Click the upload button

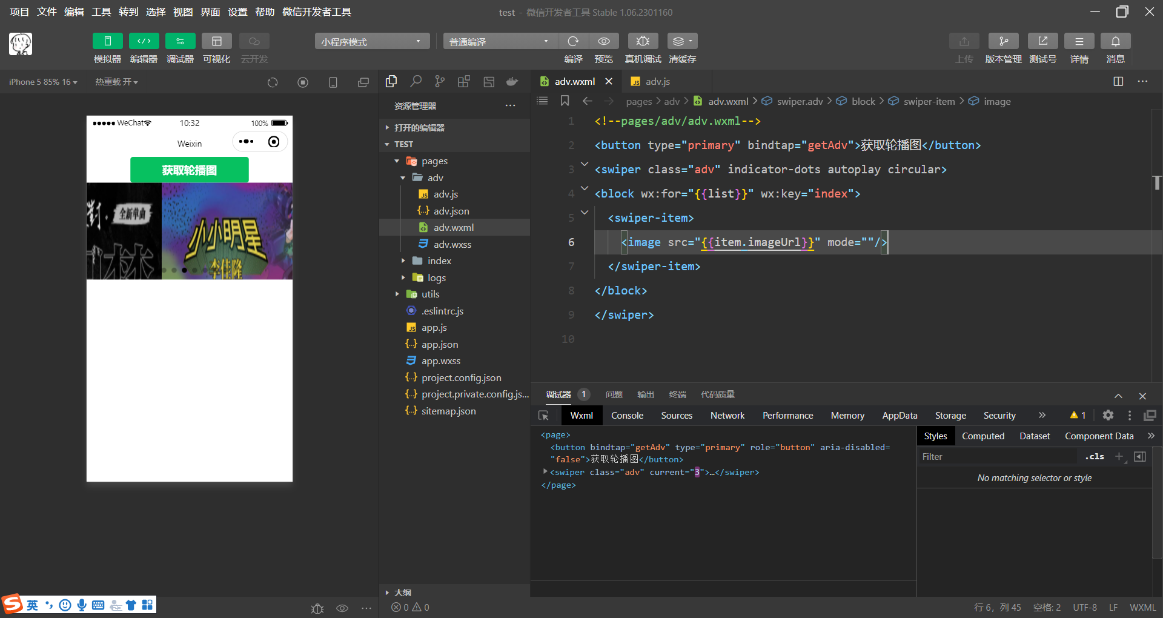coord(964,41)
